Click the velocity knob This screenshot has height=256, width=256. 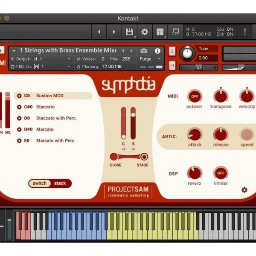pyautogui.click(x=247, y=96)
